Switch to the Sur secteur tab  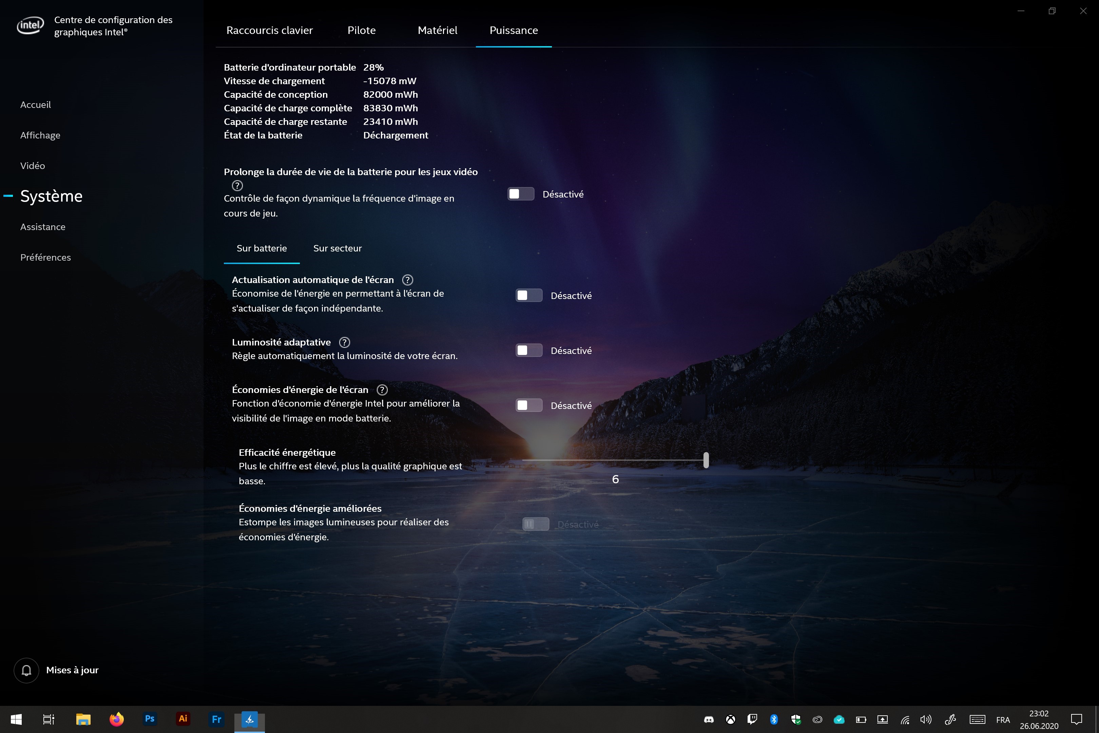pyautogui.click(x=338, y=248)
